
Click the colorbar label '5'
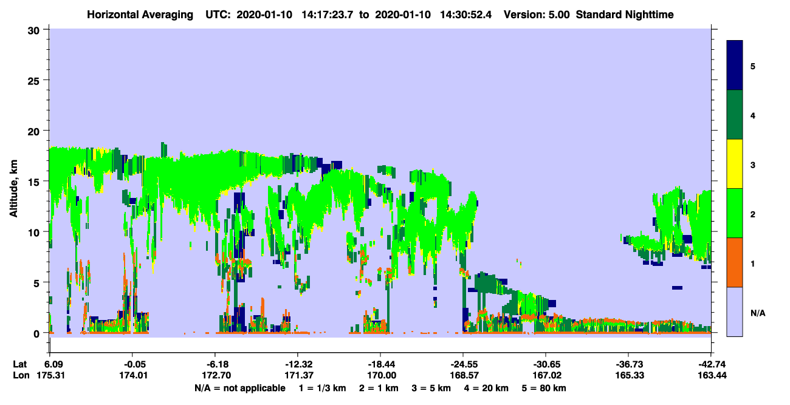click(x=753, y=66)
